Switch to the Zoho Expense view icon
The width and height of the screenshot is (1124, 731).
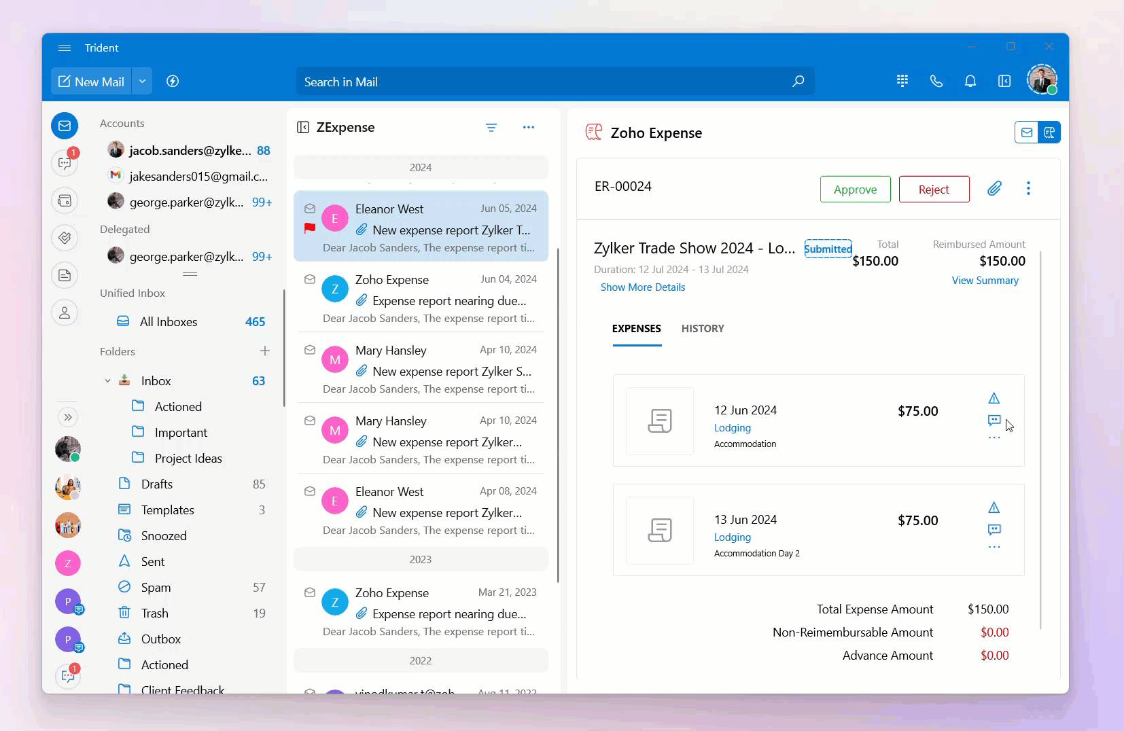pos(1049,132)
